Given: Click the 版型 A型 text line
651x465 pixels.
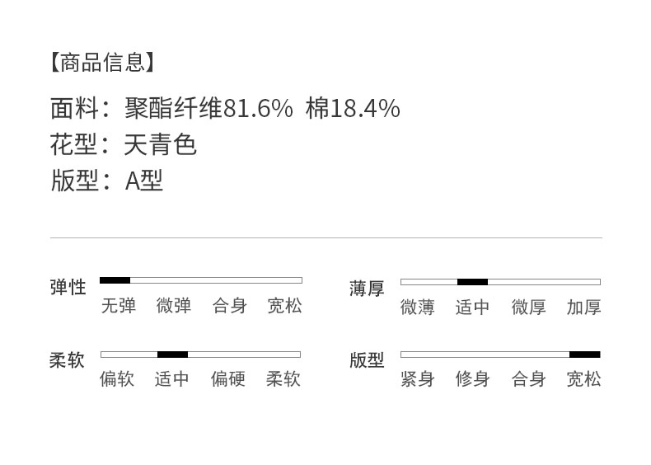Looking at the screenshot, I should tap(107, 181).
